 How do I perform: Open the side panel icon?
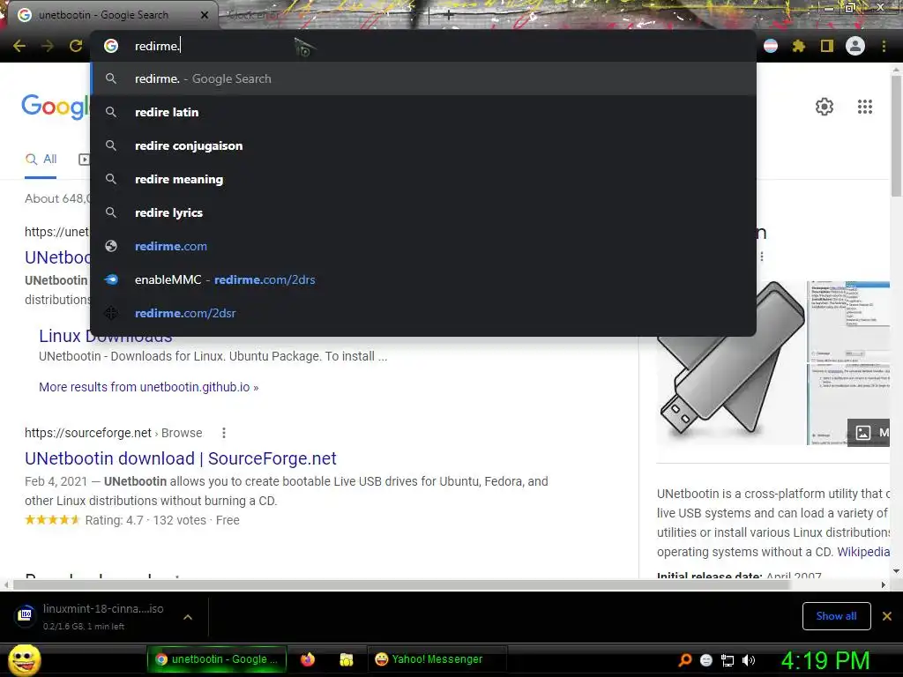click(826, 46)
